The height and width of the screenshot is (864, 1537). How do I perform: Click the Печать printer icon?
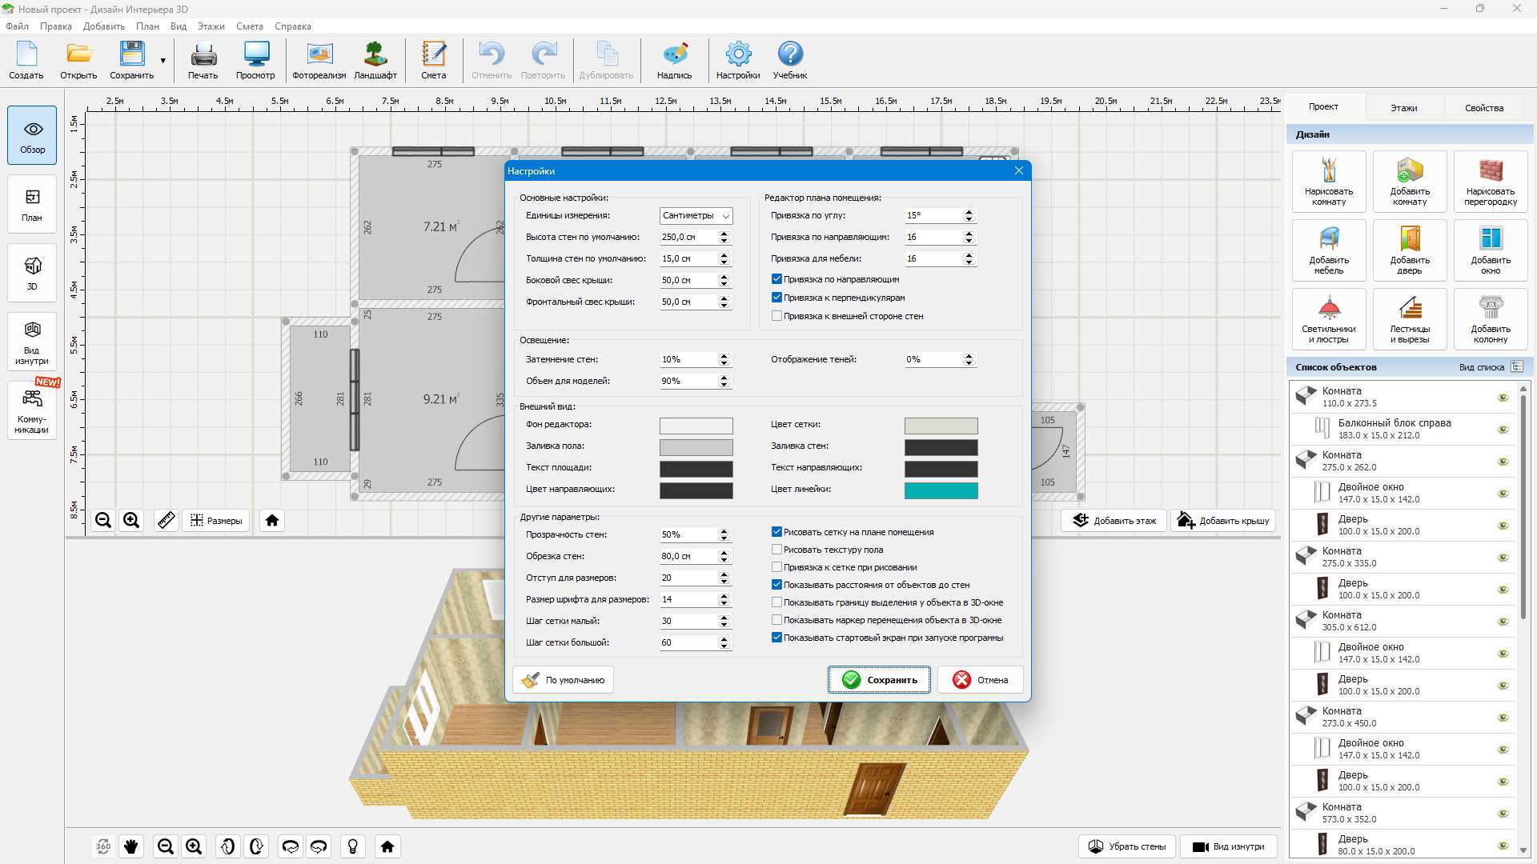[x=203, y=60]
